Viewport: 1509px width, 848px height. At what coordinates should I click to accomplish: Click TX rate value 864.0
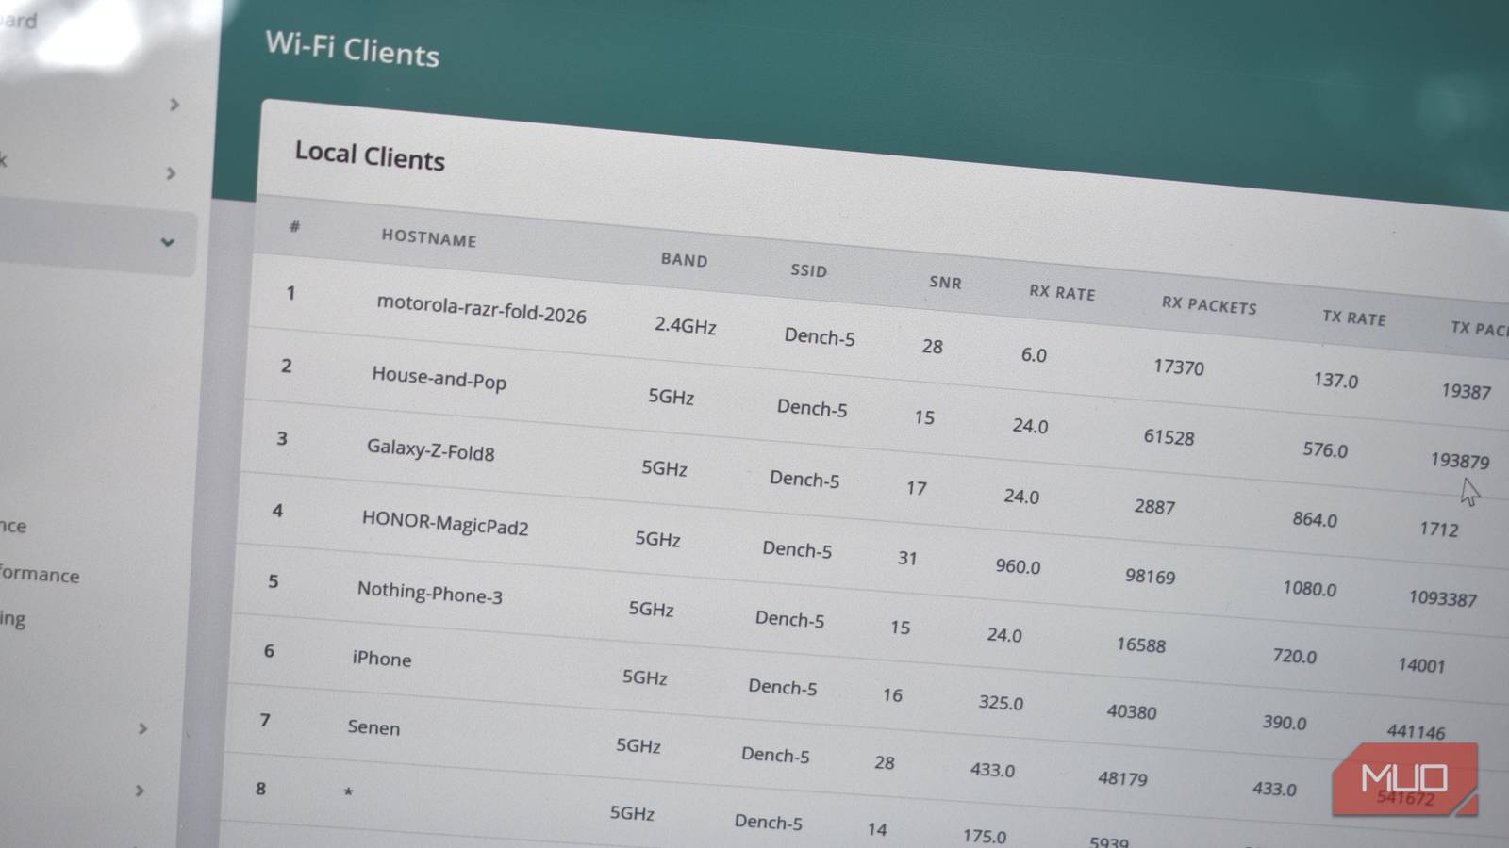[1315, 519]
